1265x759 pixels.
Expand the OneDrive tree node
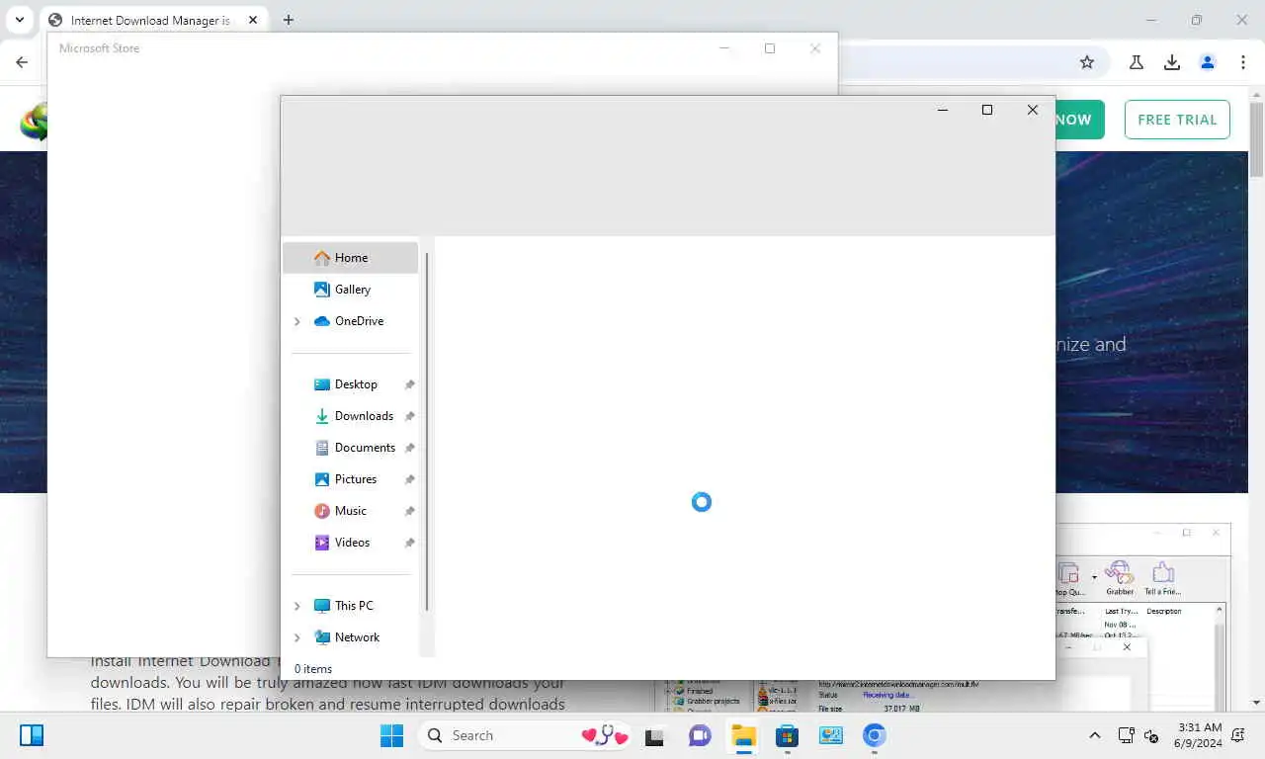point(297,321)
